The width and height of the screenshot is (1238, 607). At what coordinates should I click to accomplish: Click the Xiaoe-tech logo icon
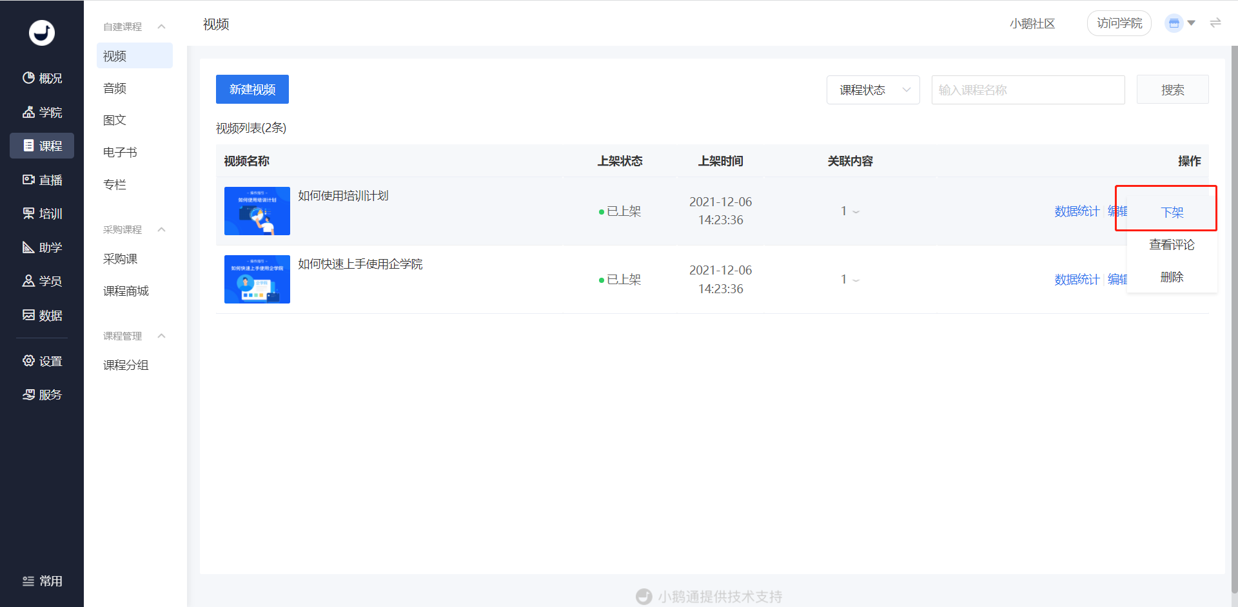point(42,33)
